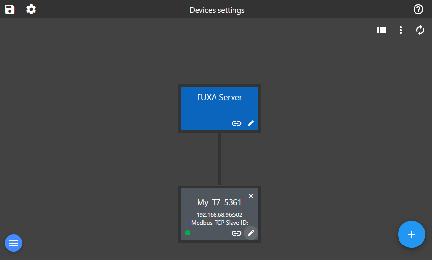The height and width of the screenshot is (260, 432).
Task: Open the settings gear in header
Action: pyautogui.click(x=31, y=10)
